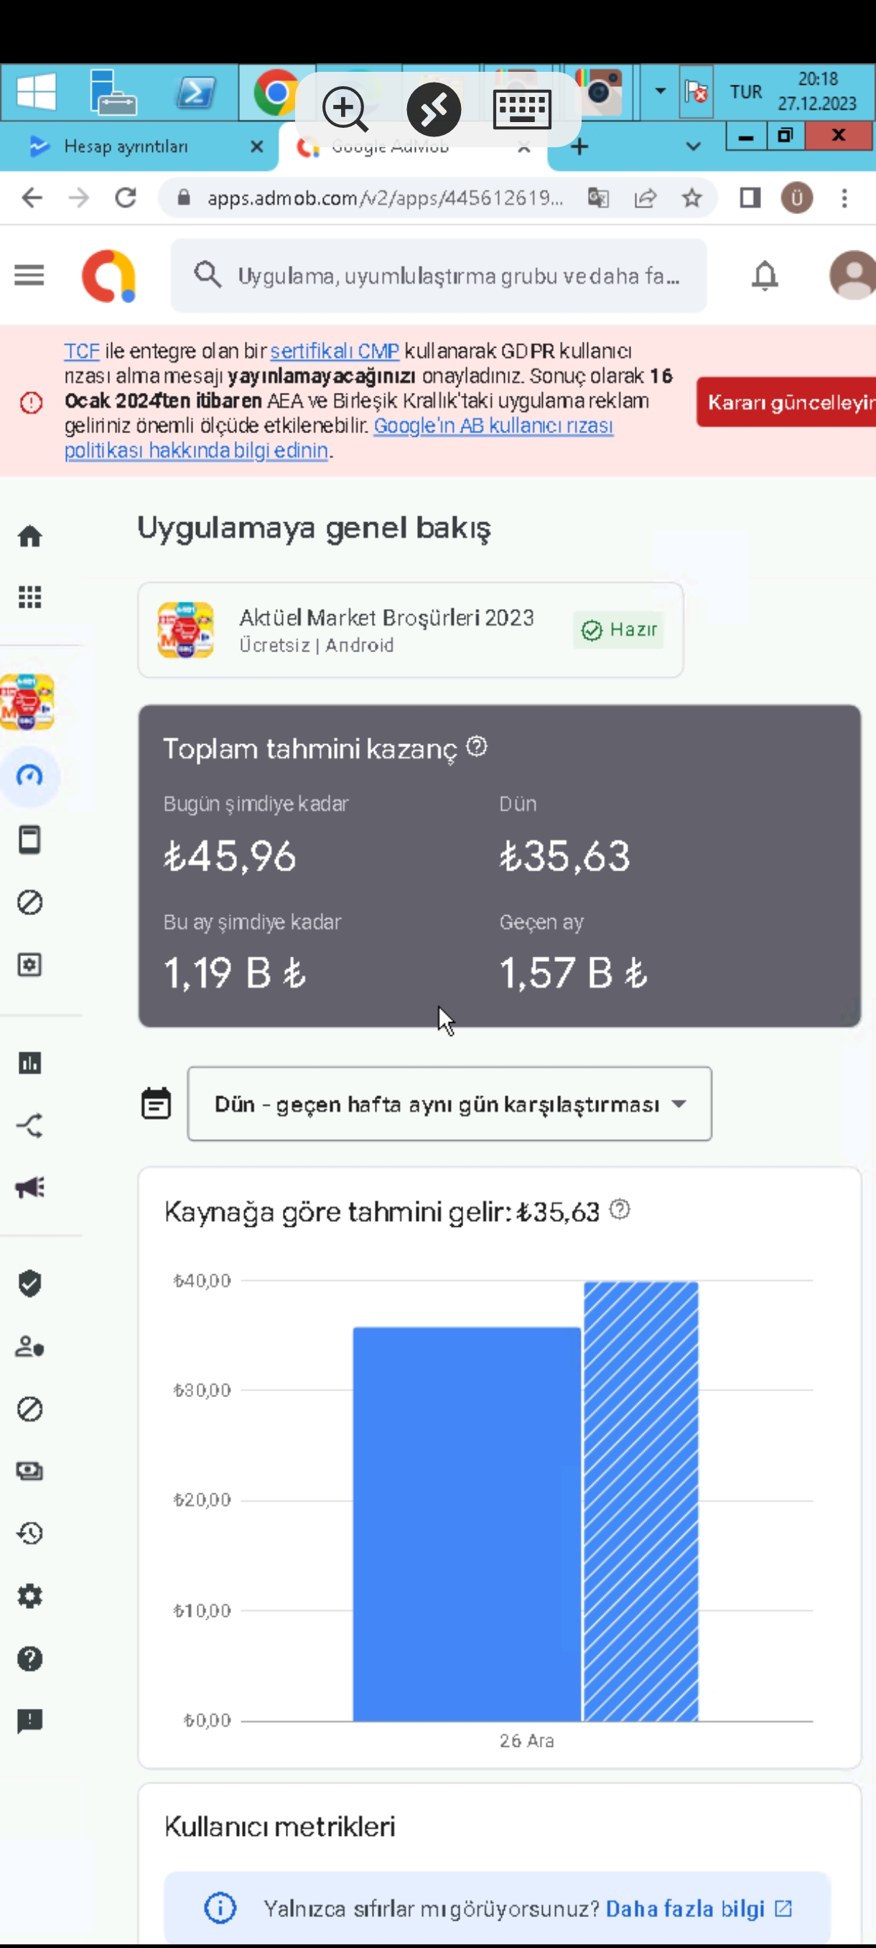This screenshot has height=1948, width=876.
Task: Open the AdMob hamburger navigation menu
Action: [29, 275]
